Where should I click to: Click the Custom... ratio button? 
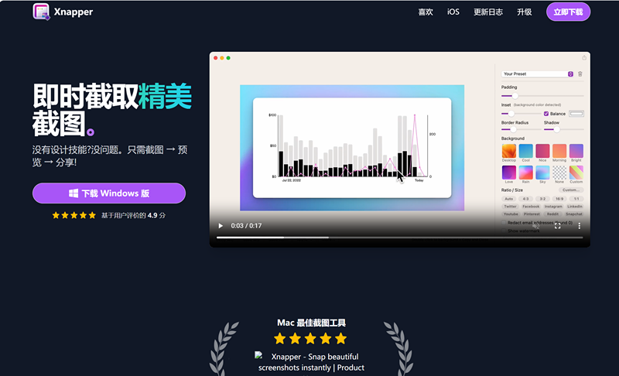click(571, 190)
